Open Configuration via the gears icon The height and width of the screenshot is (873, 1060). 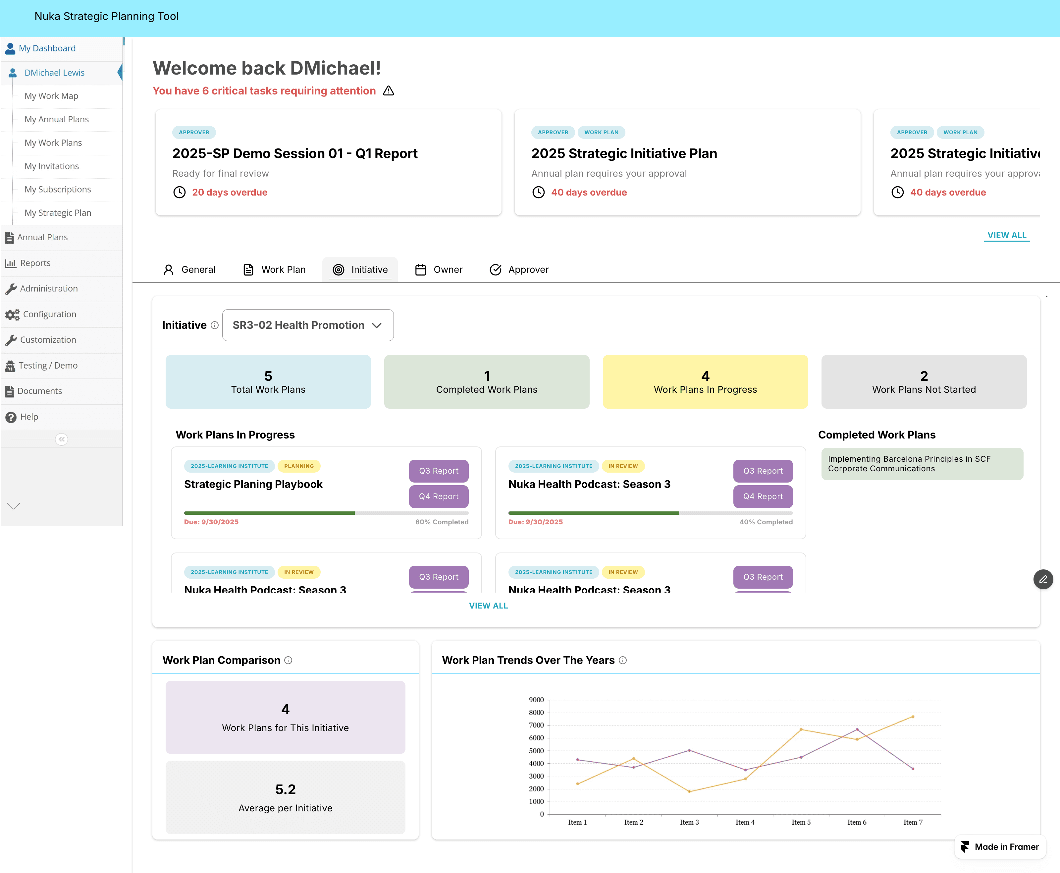pyautogui.click(x=12, y=314)
